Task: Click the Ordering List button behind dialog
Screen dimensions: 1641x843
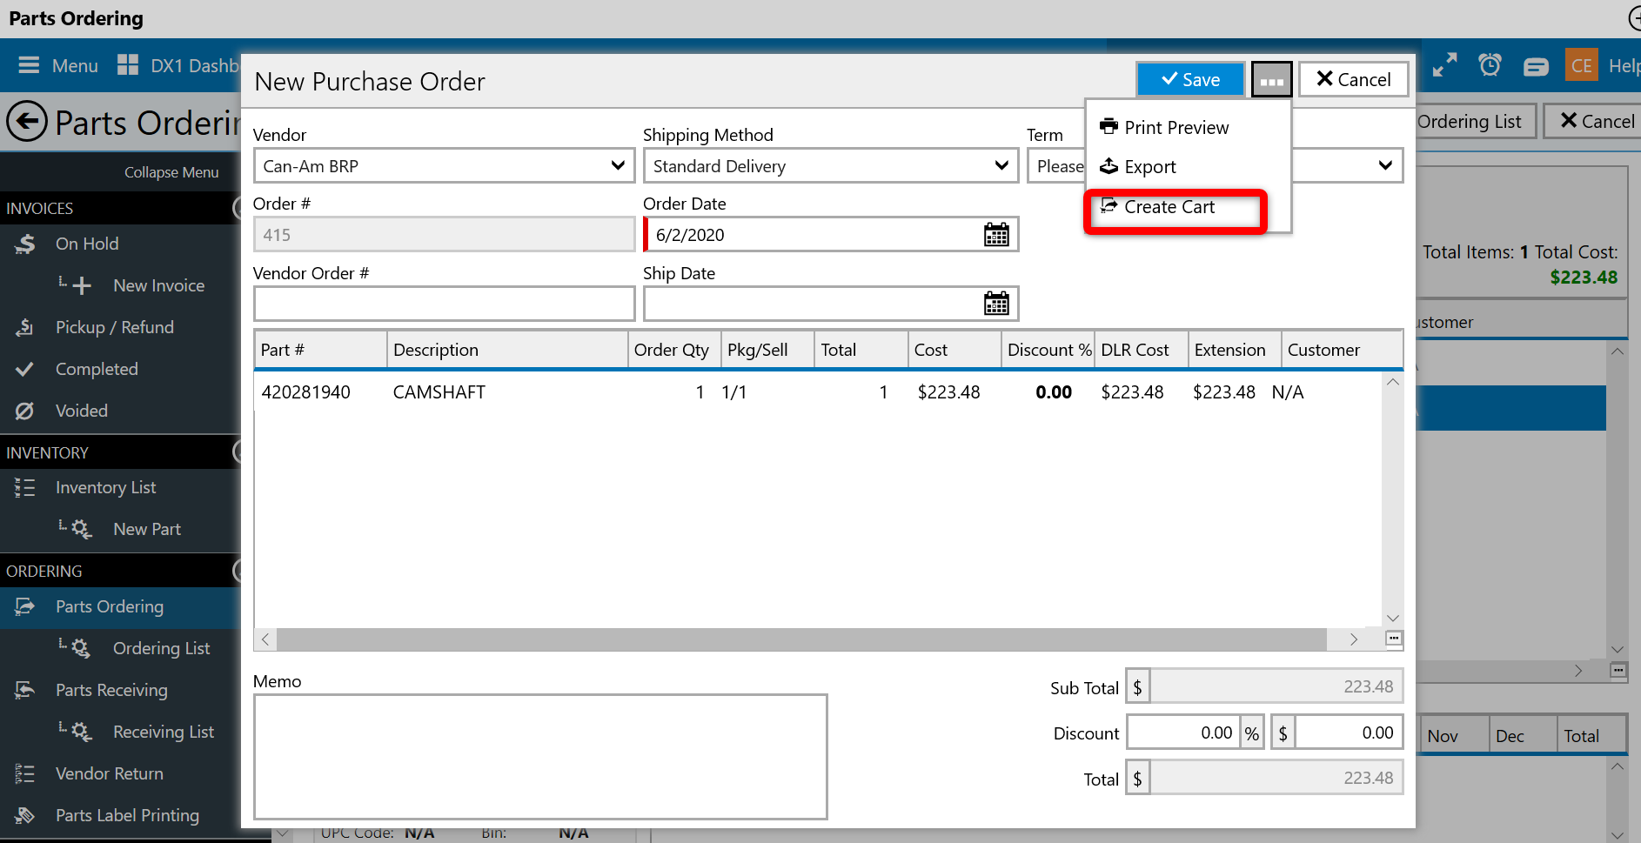Action: pyautogui.click(x=1474, y=121)
